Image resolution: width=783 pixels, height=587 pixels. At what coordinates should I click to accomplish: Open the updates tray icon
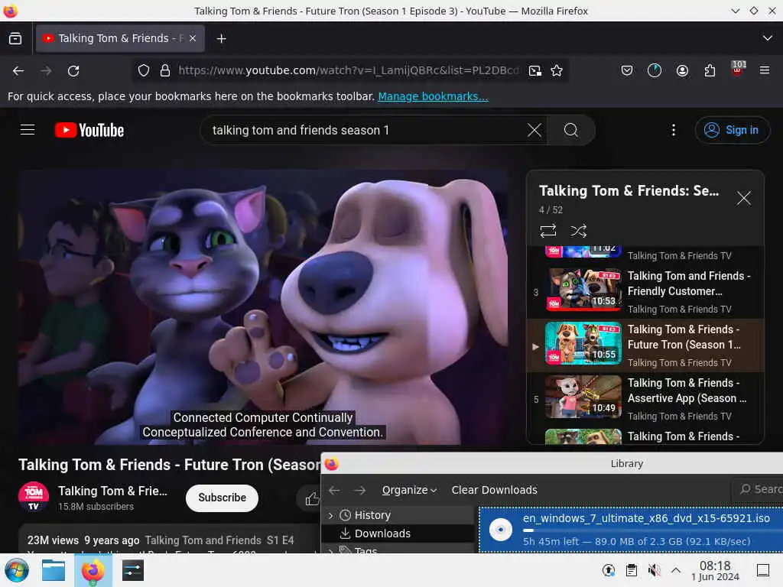[x=609, y=570]
